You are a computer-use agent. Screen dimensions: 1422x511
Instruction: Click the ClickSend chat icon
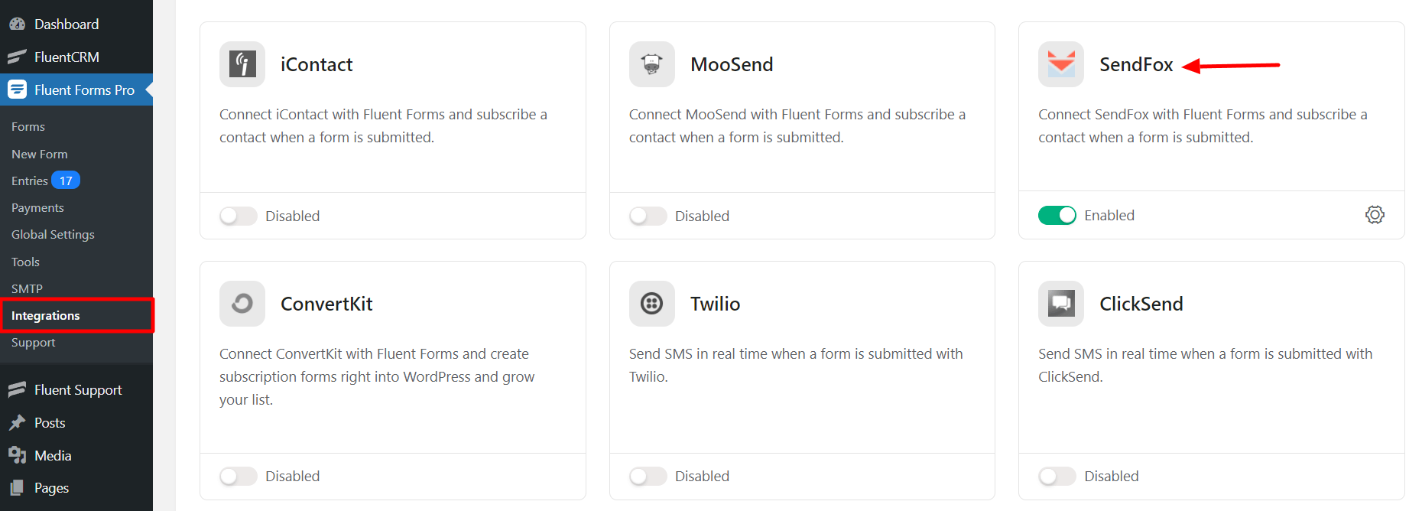(1060, 304)
